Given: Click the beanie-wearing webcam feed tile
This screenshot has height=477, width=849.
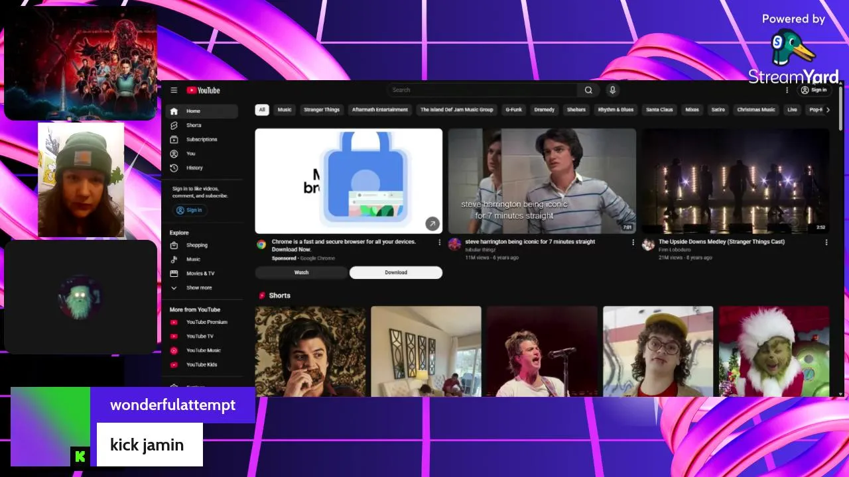Looking at the screenshot, I should tap(81, 180).
